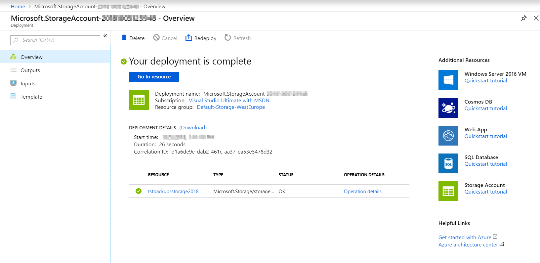Open the Overview menu item
540x263 pixels.
pos(55,57)
